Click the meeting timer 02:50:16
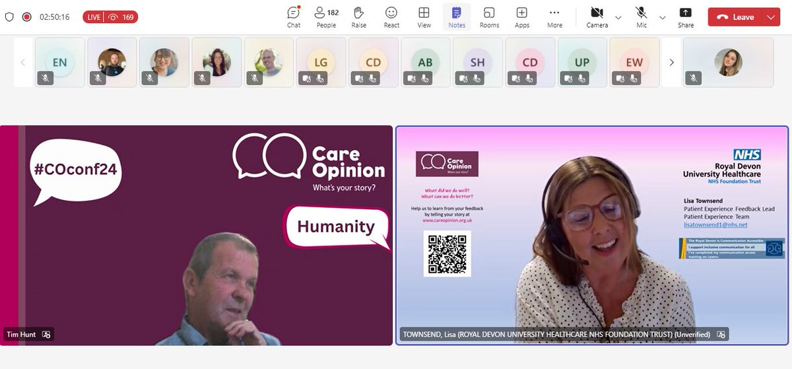 (x=55, y=17)
